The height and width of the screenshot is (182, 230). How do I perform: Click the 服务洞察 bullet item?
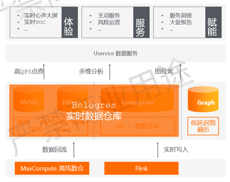point(181,15)
